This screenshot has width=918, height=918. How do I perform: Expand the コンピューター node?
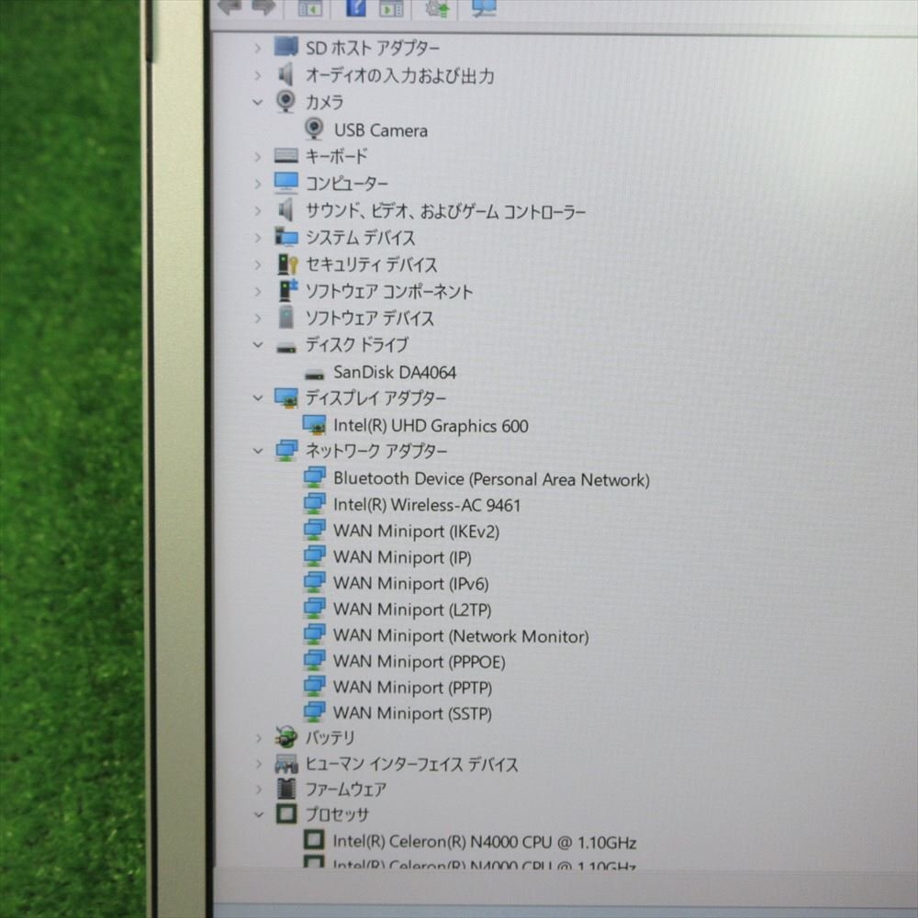(257, 184)
